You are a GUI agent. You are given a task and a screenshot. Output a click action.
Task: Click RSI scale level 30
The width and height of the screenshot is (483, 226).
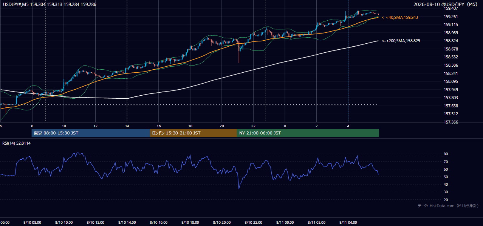(446, 192)
